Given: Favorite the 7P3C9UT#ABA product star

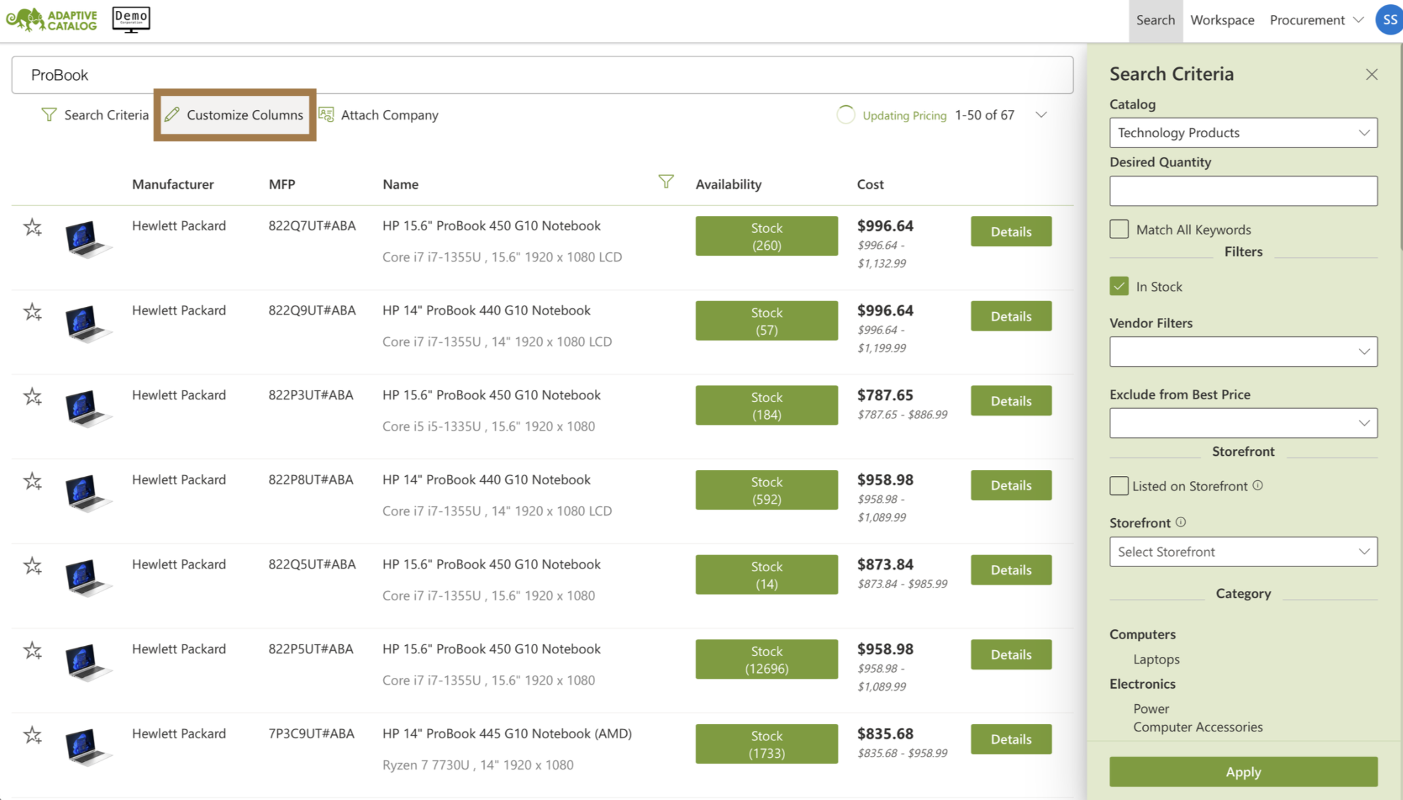Looking at the screenshot, I should pyautogui.click(x=33, y=735).
